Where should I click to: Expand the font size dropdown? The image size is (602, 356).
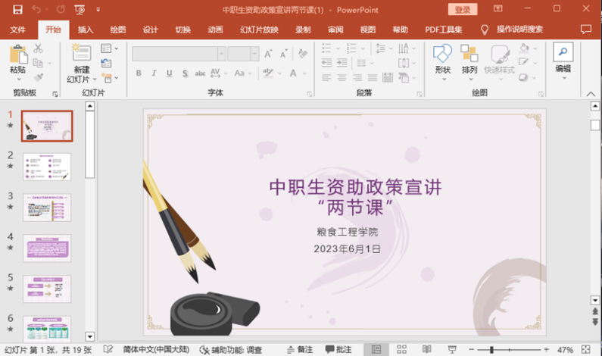tap(255, 54)
